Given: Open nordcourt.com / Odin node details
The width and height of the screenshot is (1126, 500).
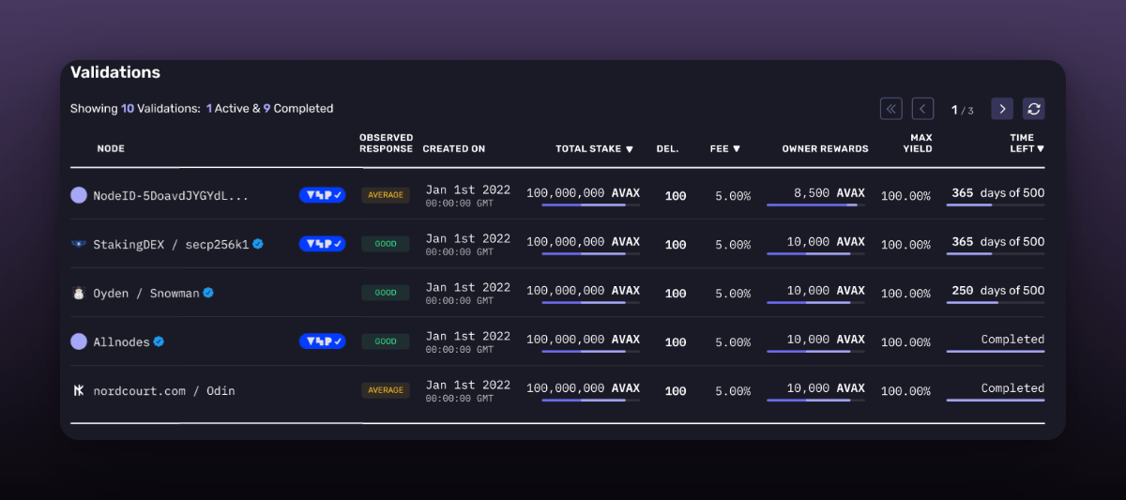Looking at the screenshot, I should 164,391.
